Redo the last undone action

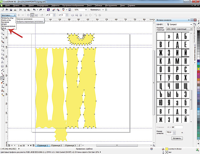tap(41, 10)
